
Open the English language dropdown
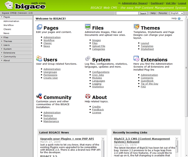pyautogui.click(x=177, y=13)
